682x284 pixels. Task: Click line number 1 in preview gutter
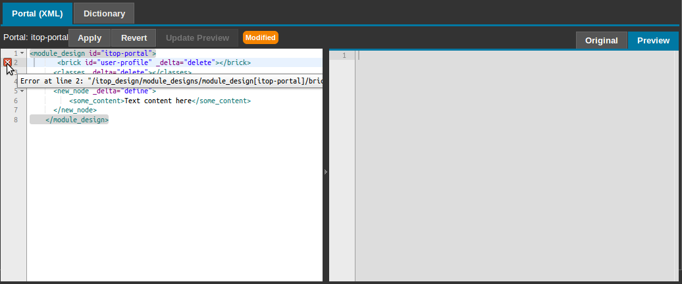tap(343, 56)
